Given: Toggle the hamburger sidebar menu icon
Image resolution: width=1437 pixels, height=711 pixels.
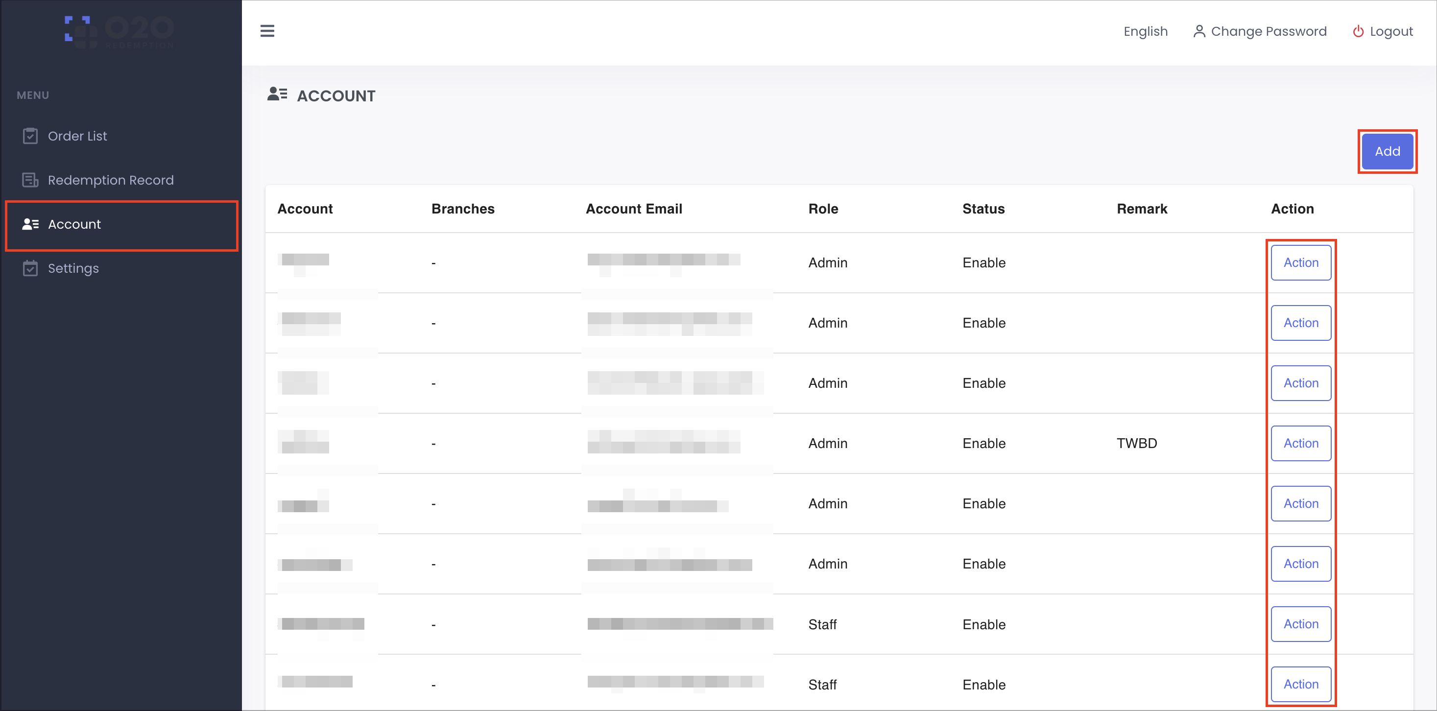Looking at the screenshot, I should [x=267, y=31].
